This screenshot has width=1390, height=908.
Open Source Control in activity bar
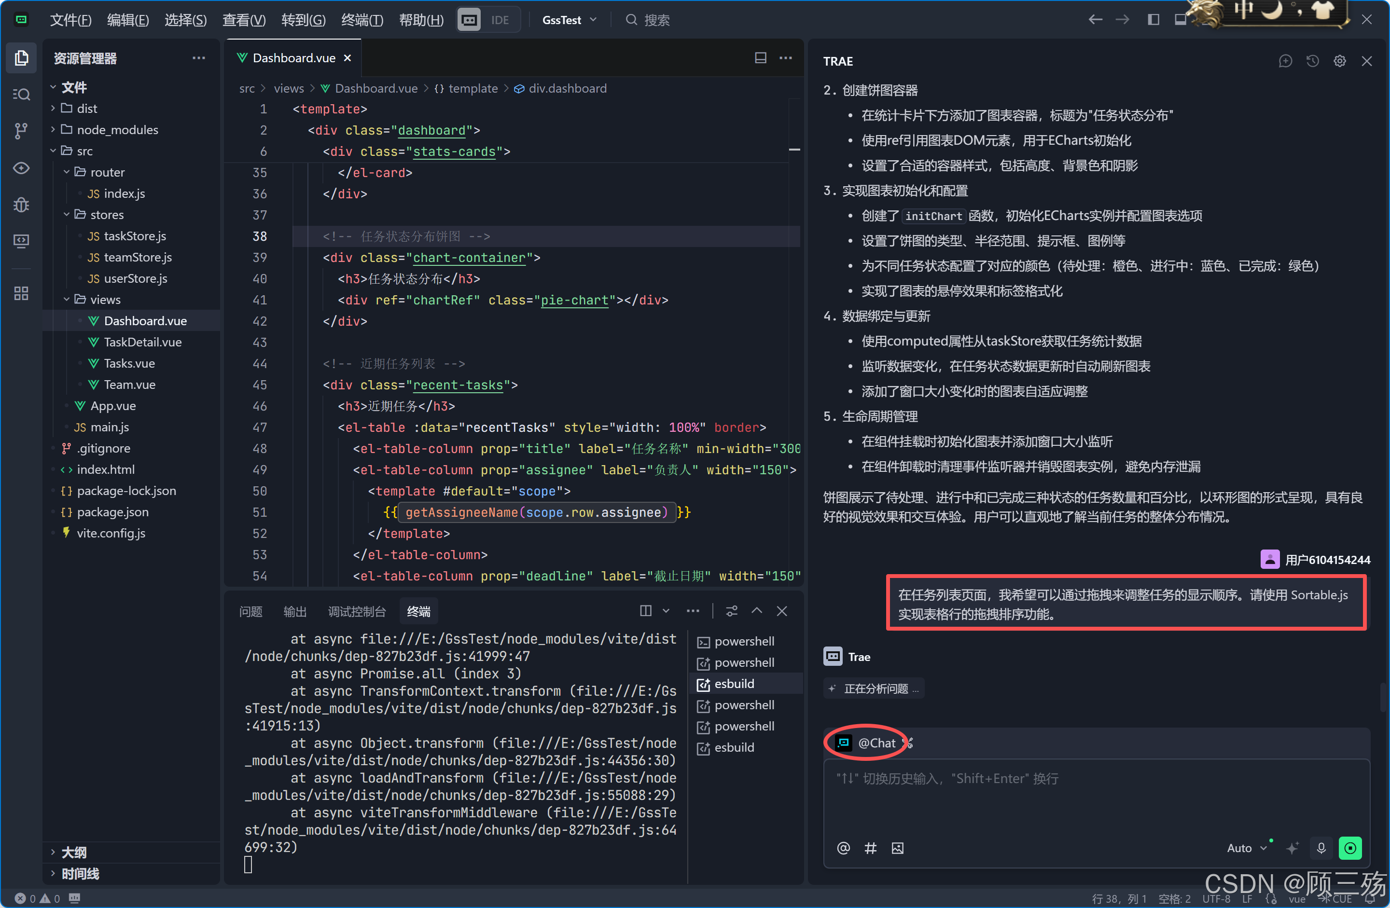tap(22, 131)
